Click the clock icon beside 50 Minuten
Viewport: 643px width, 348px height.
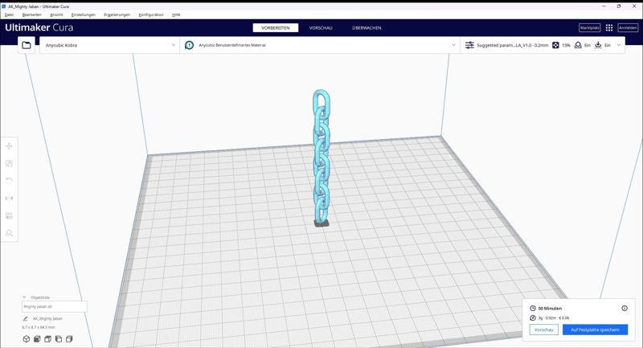coord(533,309)
